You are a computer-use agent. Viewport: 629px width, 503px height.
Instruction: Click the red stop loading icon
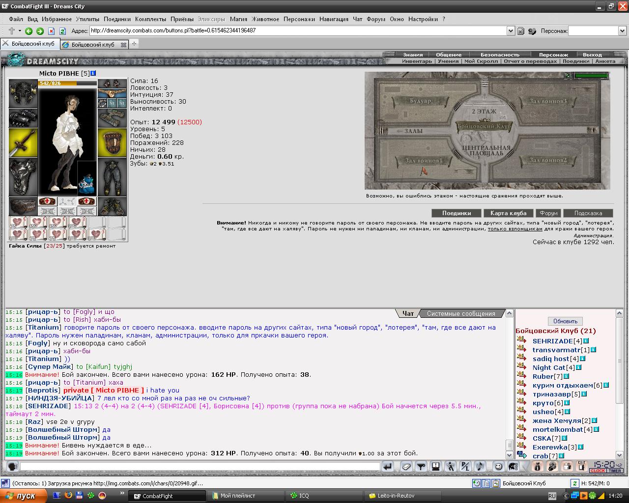51,31
